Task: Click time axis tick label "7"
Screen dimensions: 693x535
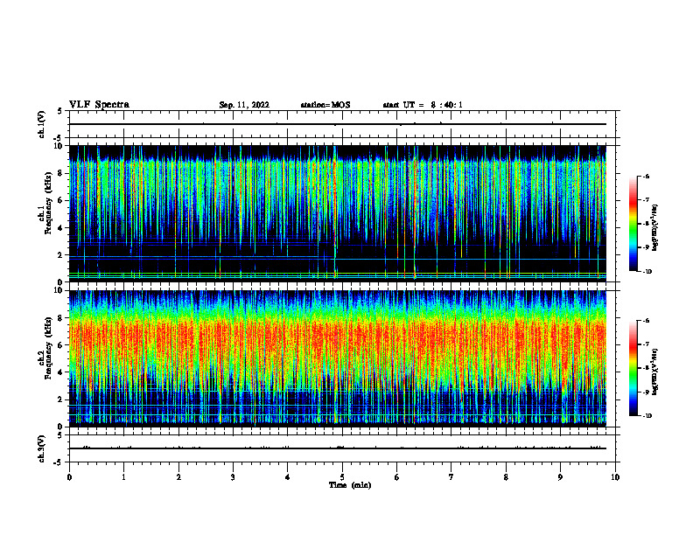Action: coord(451,477)
